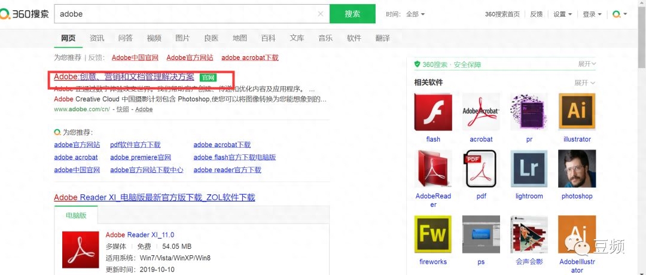The image size is (646, 275).
Task: Open the 登录 dropdown
Action: pos(592,14)
